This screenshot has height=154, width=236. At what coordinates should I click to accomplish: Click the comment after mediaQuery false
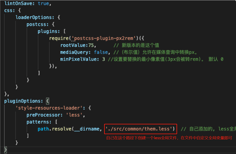click(155, 52)
